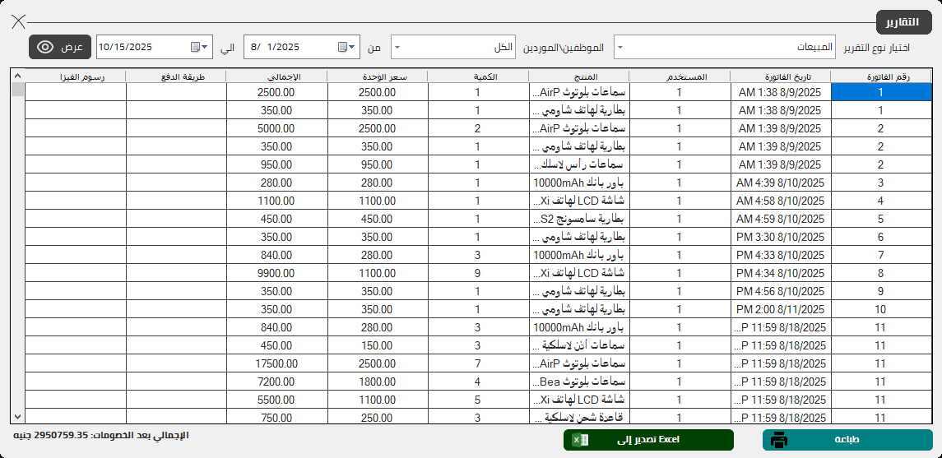Select the التقارير tab label
The height and width of the screenshot is (458, 942).
(x=903, y=22)
